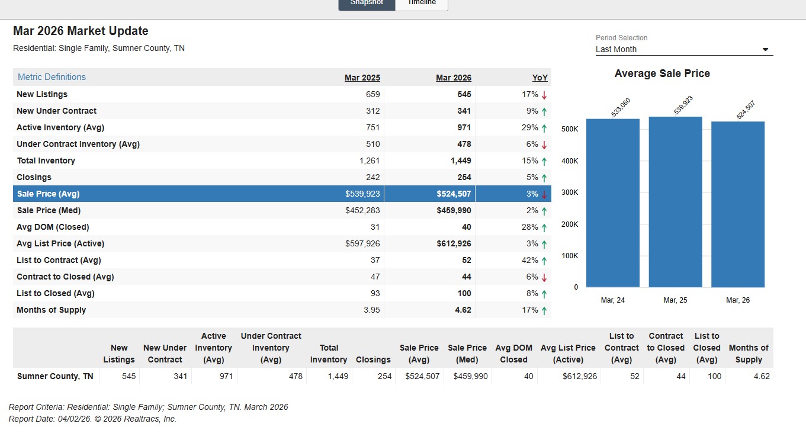Image resolution: width=806 pixels, height=443 pixels.
Task: Click the Mar, 24 bar in chart
Action: pos(612,203)
